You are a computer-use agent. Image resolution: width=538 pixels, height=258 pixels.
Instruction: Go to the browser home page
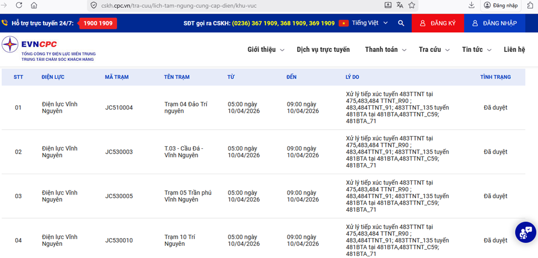pyautogui.click(x=34, y=5)
